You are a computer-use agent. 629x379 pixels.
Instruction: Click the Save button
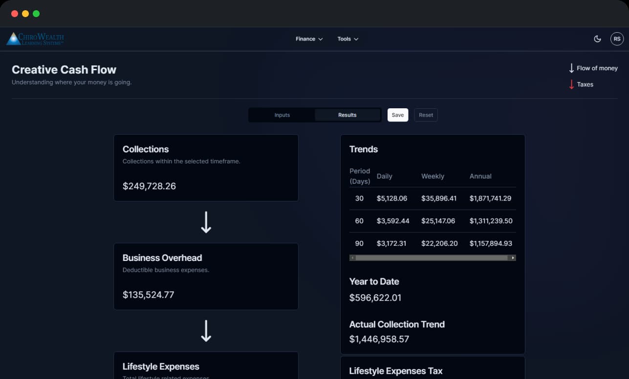pyautogui.click(x=397, y=115)
